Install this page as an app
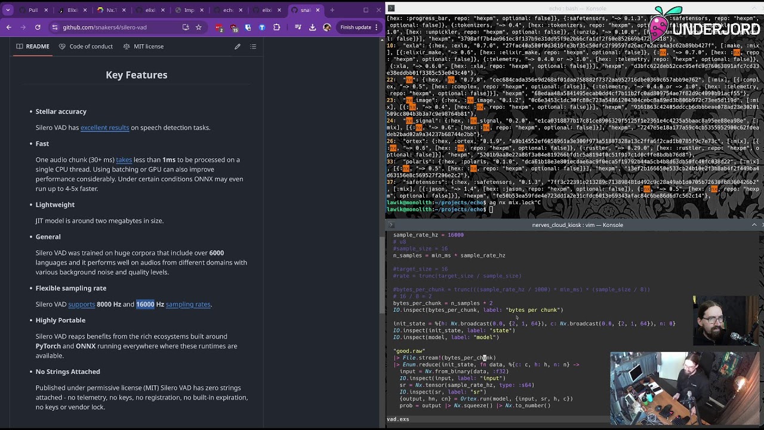The height and width of the screenshot is (430, 764). [186, 27]
